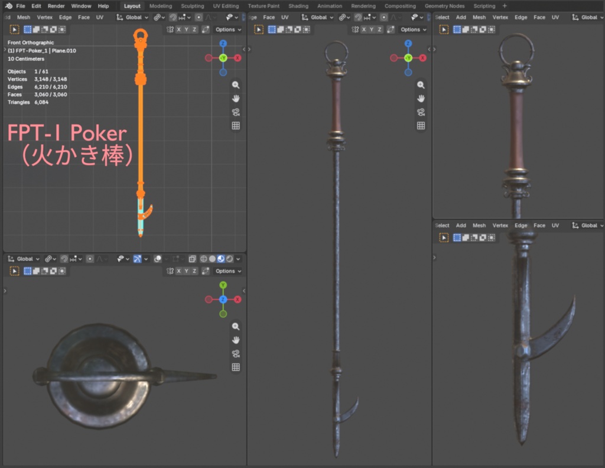Click the green Y axis on top-down viewport gizmo
This screenshot has height=468, width=605.
(x=223, y=285)
